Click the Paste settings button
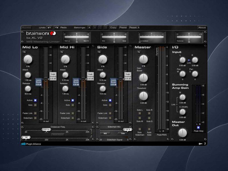The image size is (228, 171). tap(123, 27)
